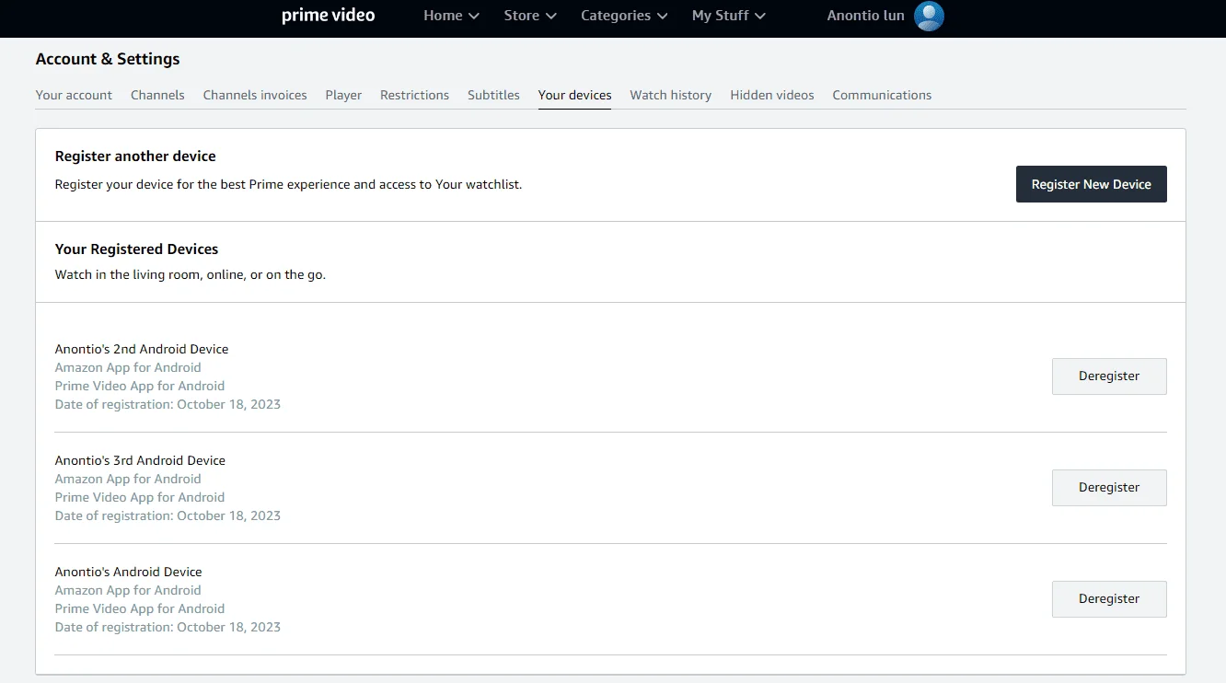Click the Register New Device button
This screenshot has height=683, width=1226.
(x=1091, y=184)
